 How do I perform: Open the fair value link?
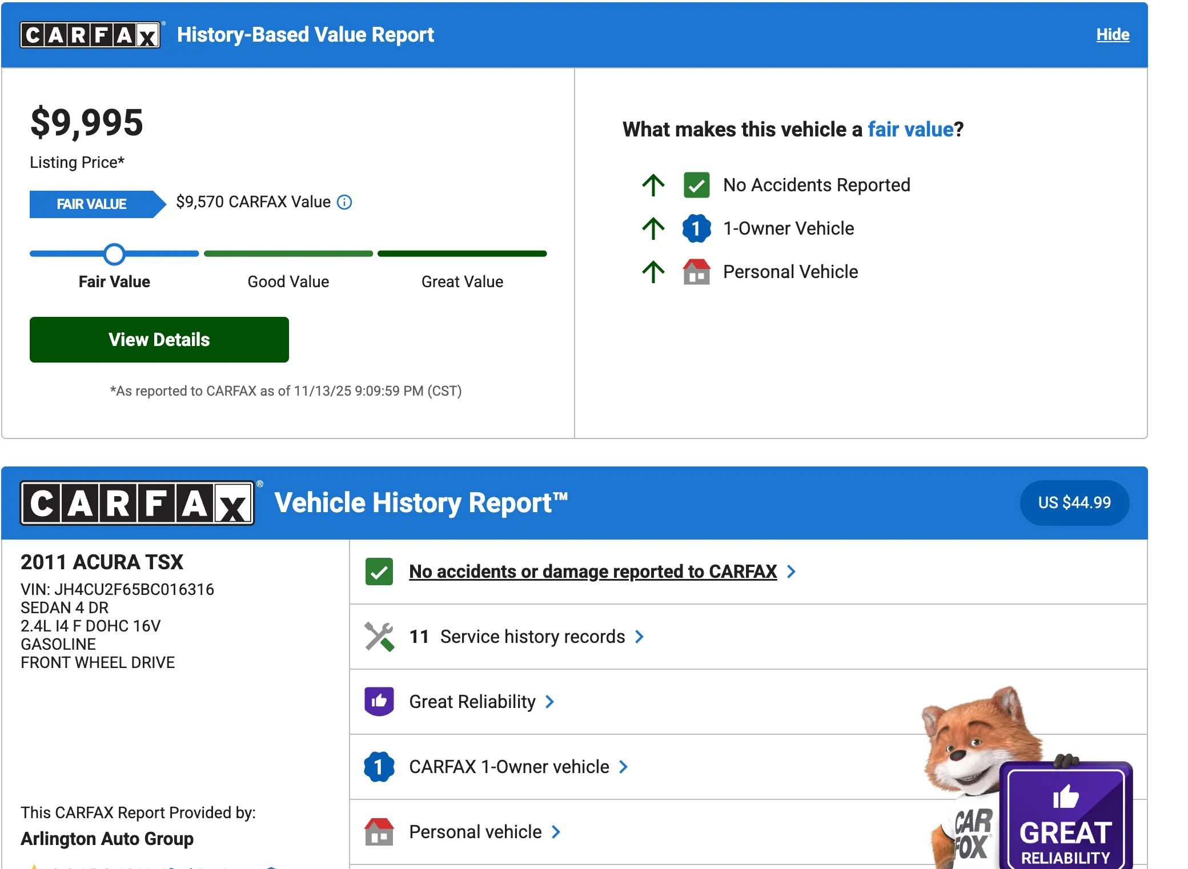pyautogui.click(x=910, y=130)
